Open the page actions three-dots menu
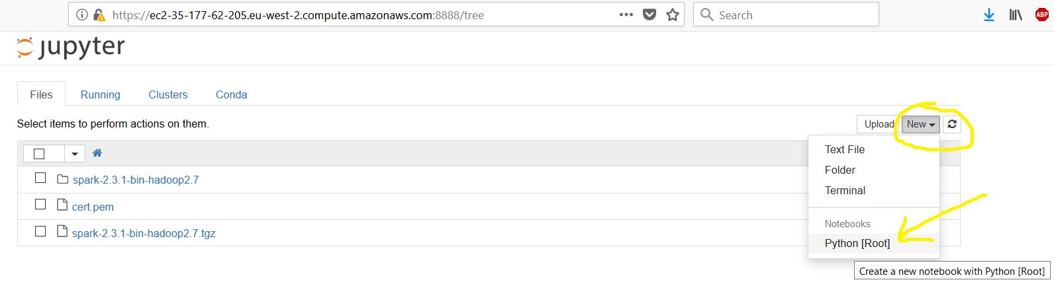The height and width of the screenshot is (288, 1054). [x=626, y=15]
